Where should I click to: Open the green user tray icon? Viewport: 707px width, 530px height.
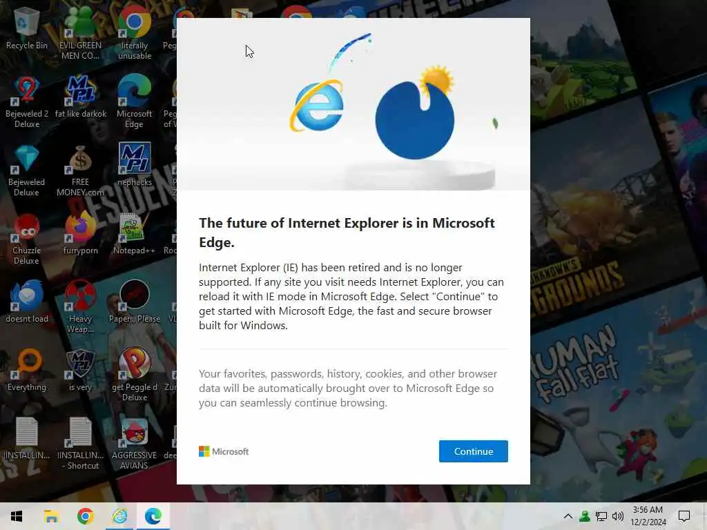(585, 516)
